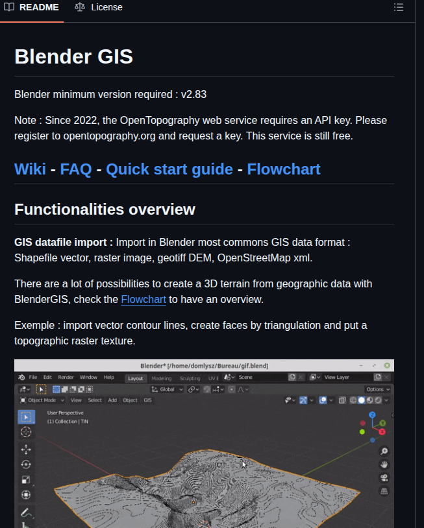The height and width of the screenshot is (528, 424).
Task: Click the perspective/orthographic grid icon
Action: (384, 491)
